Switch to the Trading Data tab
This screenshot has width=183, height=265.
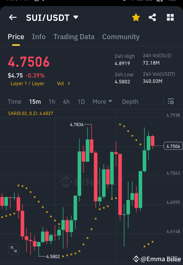coord(74,37)
